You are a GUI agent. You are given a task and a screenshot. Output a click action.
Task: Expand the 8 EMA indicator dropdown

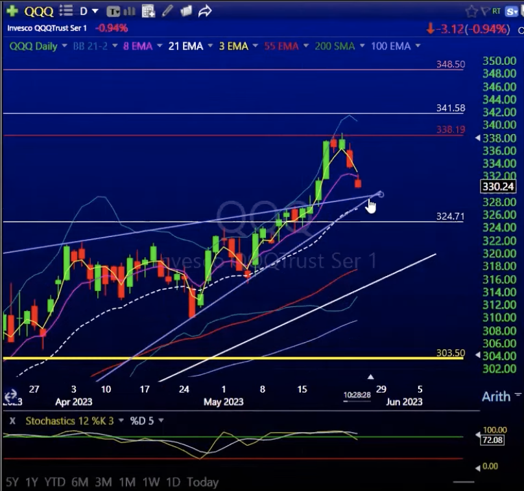pyautogui.click(x=160, y=45)
